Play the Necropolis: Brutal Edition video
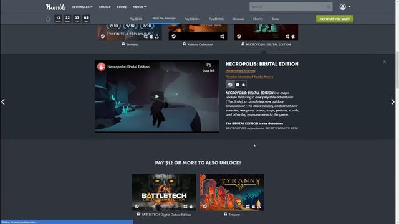The image size is (399, 224). point(157,96)
